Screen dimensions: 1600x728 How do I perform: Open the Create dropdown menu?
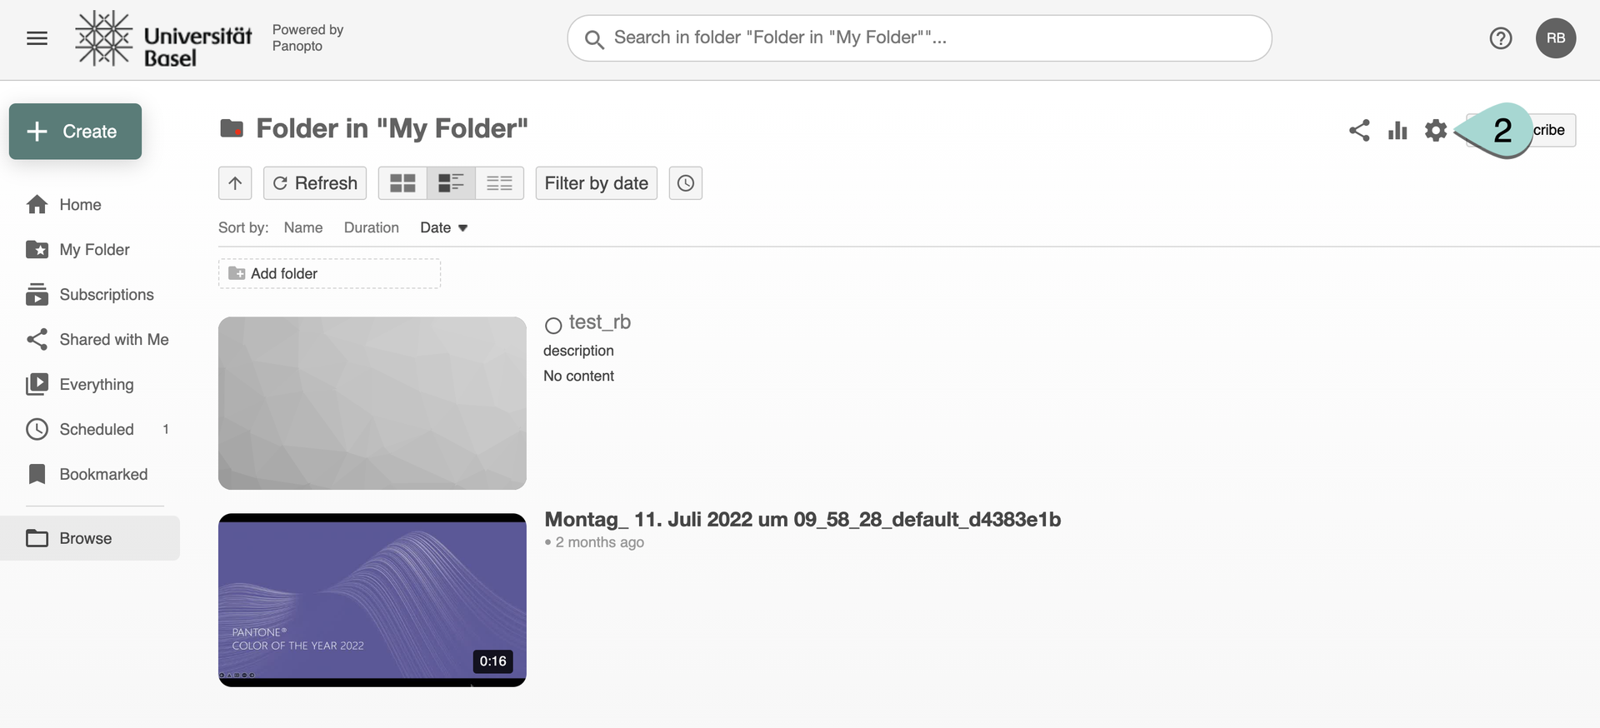tap(75, 132)
